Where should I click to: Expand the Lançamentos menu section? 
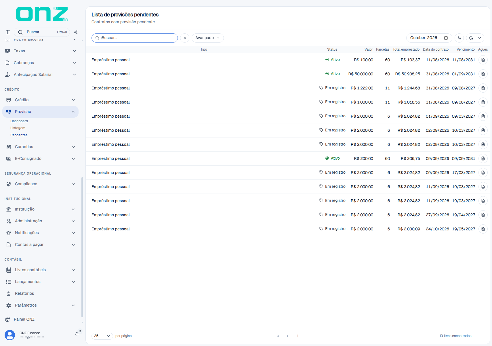pyautogui.click(x=40, y=282)
